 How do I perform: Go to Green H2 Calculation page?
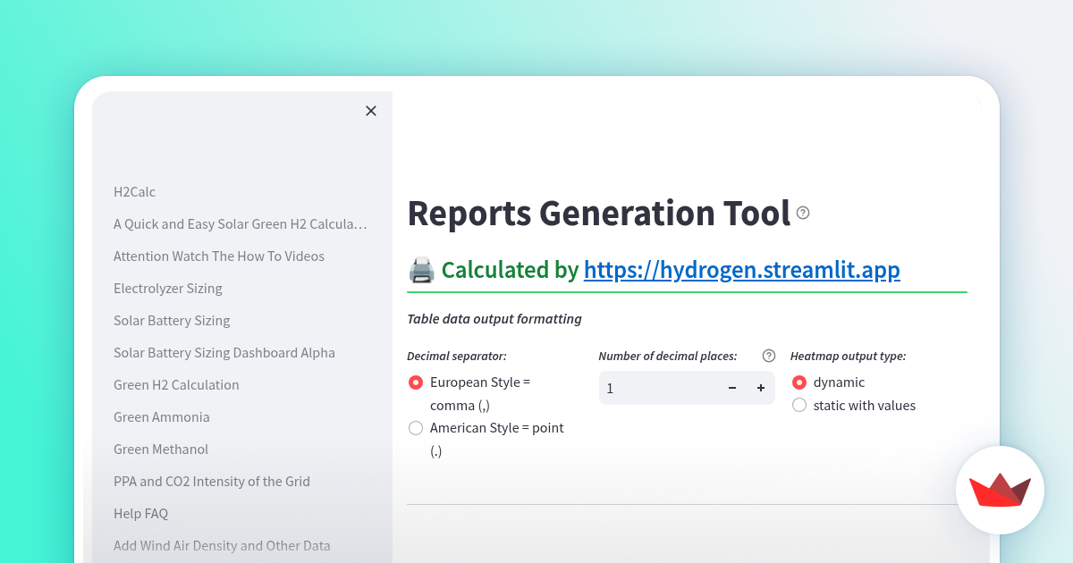pyautogui.click(x=176, y=384)
